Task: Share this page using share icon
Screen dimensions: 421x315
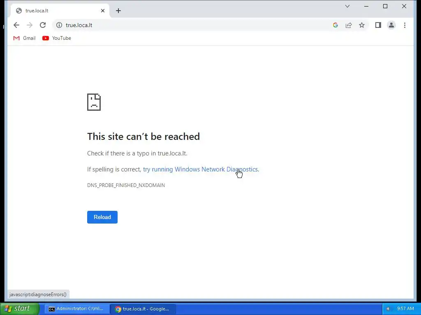Action: click(349, 25)
